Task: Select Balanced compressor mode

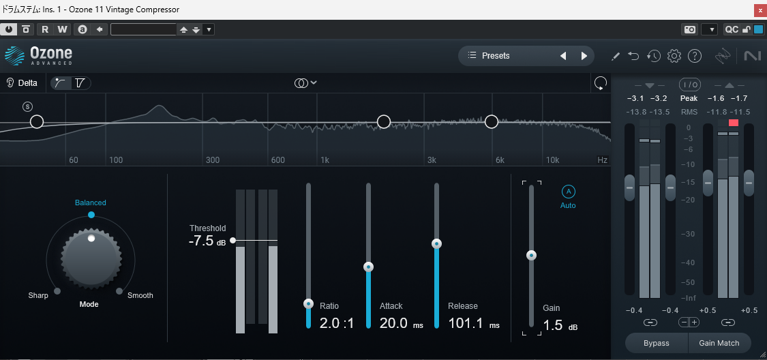Action: 91,202
